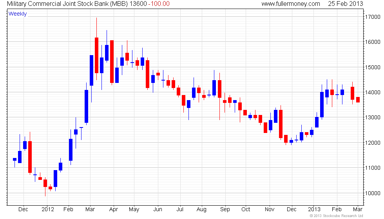Click the 15000 price axis label

[x=373, y=67]
